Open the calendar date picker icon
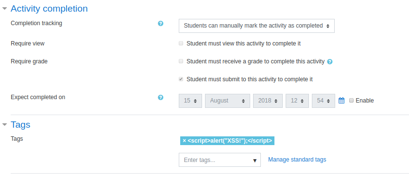Image resolution: width=409 pixels, height=177 pixels. coord(341,101)
